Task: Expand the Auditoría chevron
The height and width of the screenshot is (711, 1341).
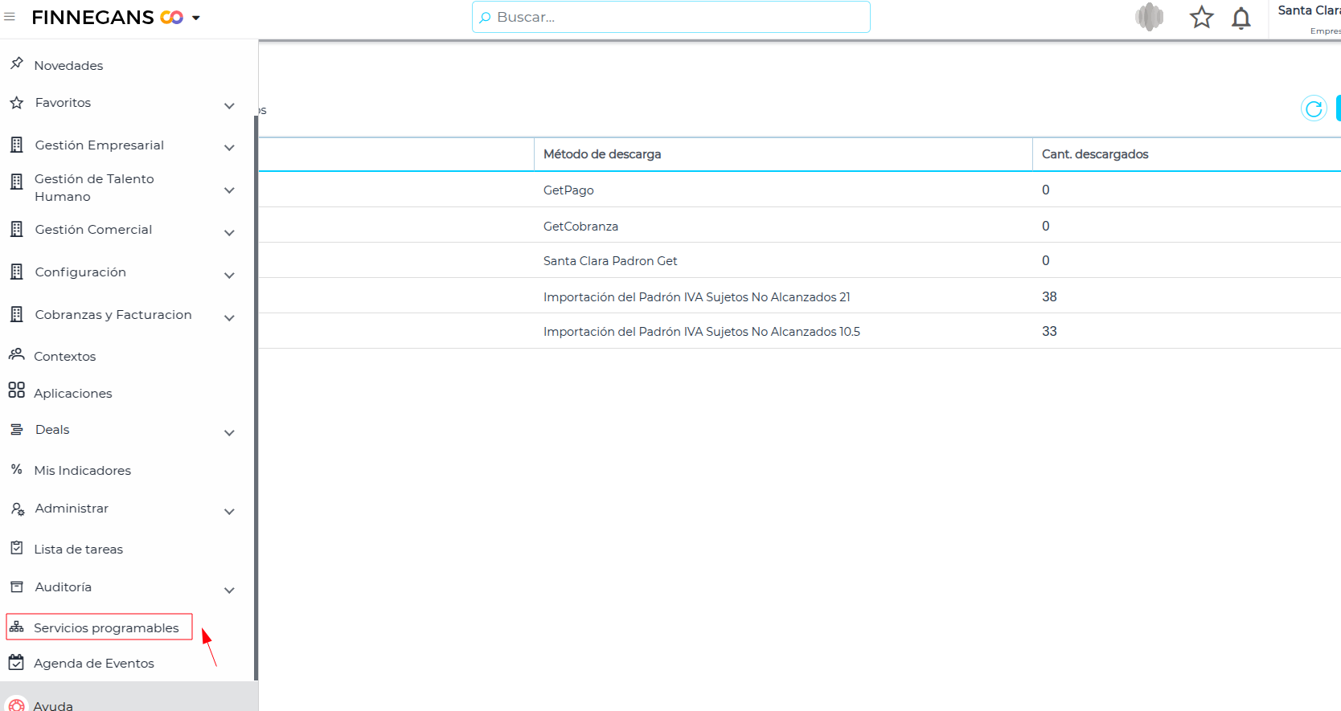Action: [x=229, y=590]
